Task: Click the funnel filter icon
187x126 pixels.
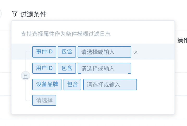Action: point(15,14)
